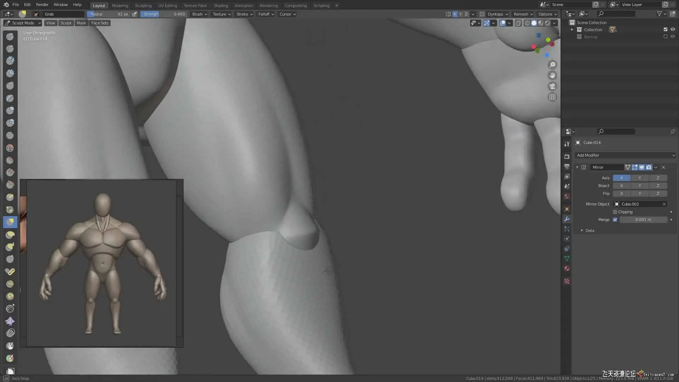Toggle the camera view icon
Screen dimensions: 679x382
tap(552, 86)
